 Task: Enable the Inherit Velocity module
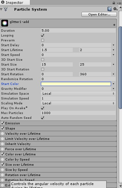coord(2,144)
